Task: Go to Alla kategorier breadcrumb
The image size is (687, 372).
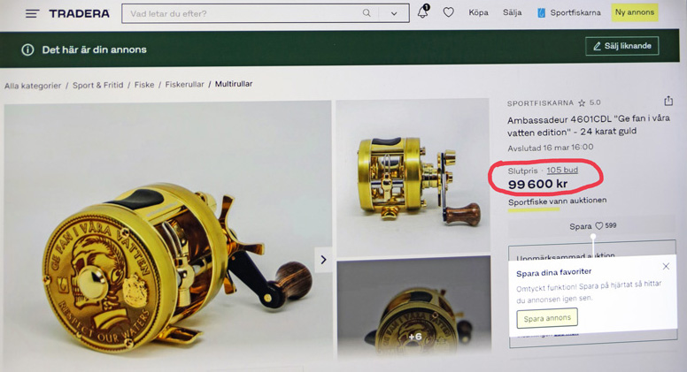Action: click(33, 86)
